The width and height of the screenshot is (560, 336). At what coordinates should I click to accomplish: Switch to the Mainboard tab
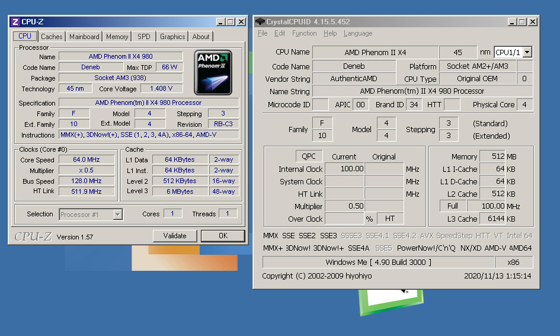coord(84,37)
